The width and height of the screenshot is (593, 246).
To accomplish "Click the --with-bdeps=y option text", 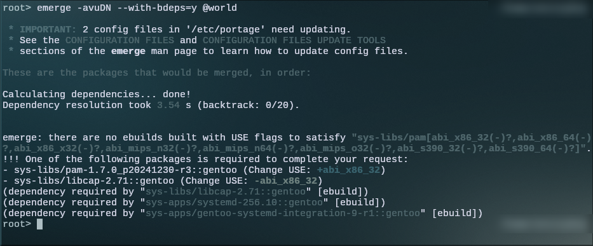I will point(157,8).
